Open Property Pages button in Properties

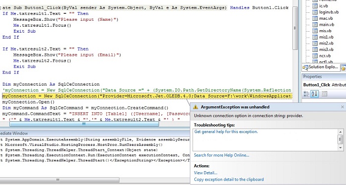coord(324,94)
